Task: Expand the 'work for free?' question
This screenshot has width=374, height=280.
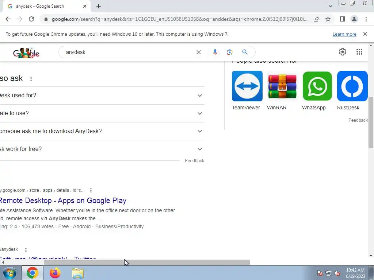Action: coord(102,149)
